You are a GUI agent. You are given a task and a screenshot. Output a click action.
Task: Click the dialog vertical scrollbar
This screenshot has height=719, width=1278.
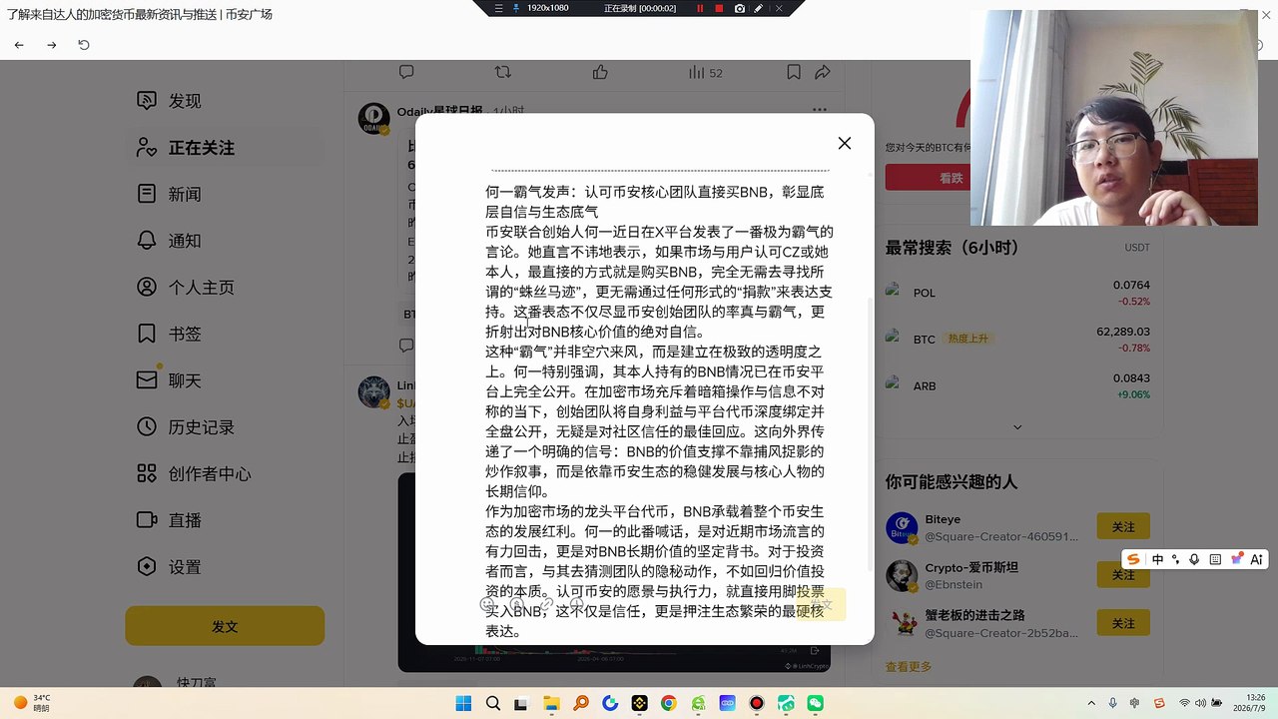click(871, 434)
